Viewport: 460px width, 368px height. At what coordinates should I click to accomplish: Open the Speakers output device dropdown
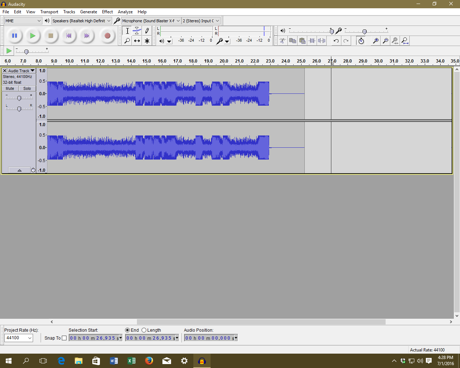tap(82, 21)
